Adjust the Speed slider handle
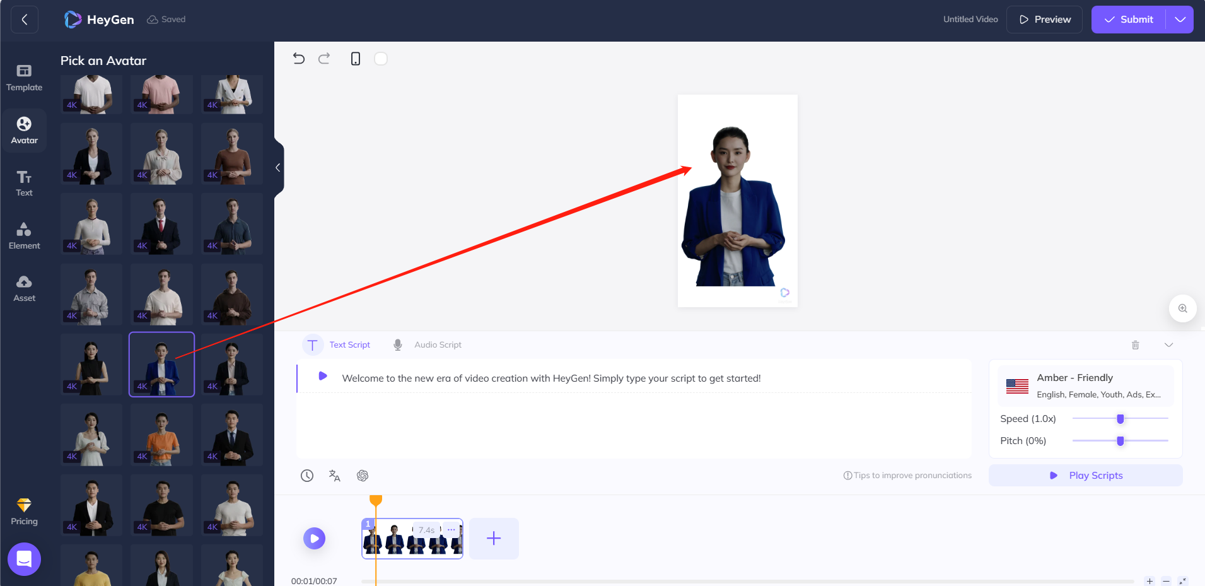This screenshot has width=1205, height=586. tap(1121, 419)
